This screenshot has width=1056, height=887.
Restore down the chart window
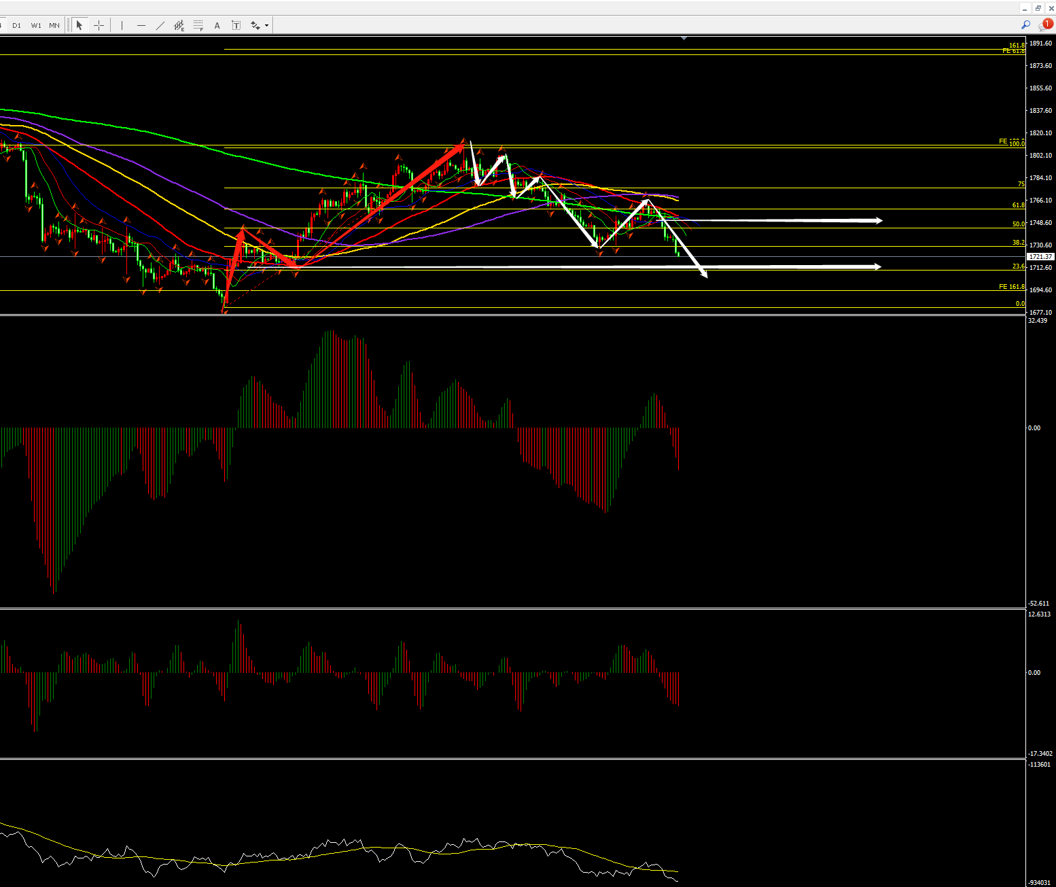(x=1038, y=8)
